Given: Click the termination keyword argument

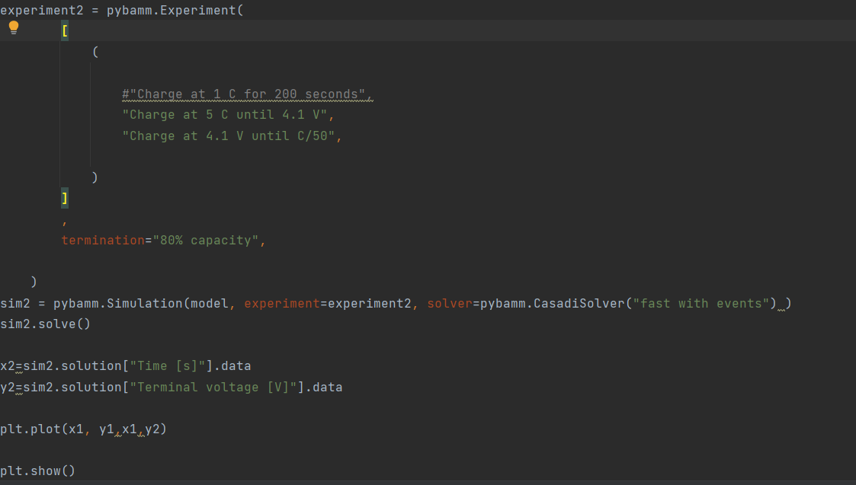Looking at the screenshot, I should point(103,241).
